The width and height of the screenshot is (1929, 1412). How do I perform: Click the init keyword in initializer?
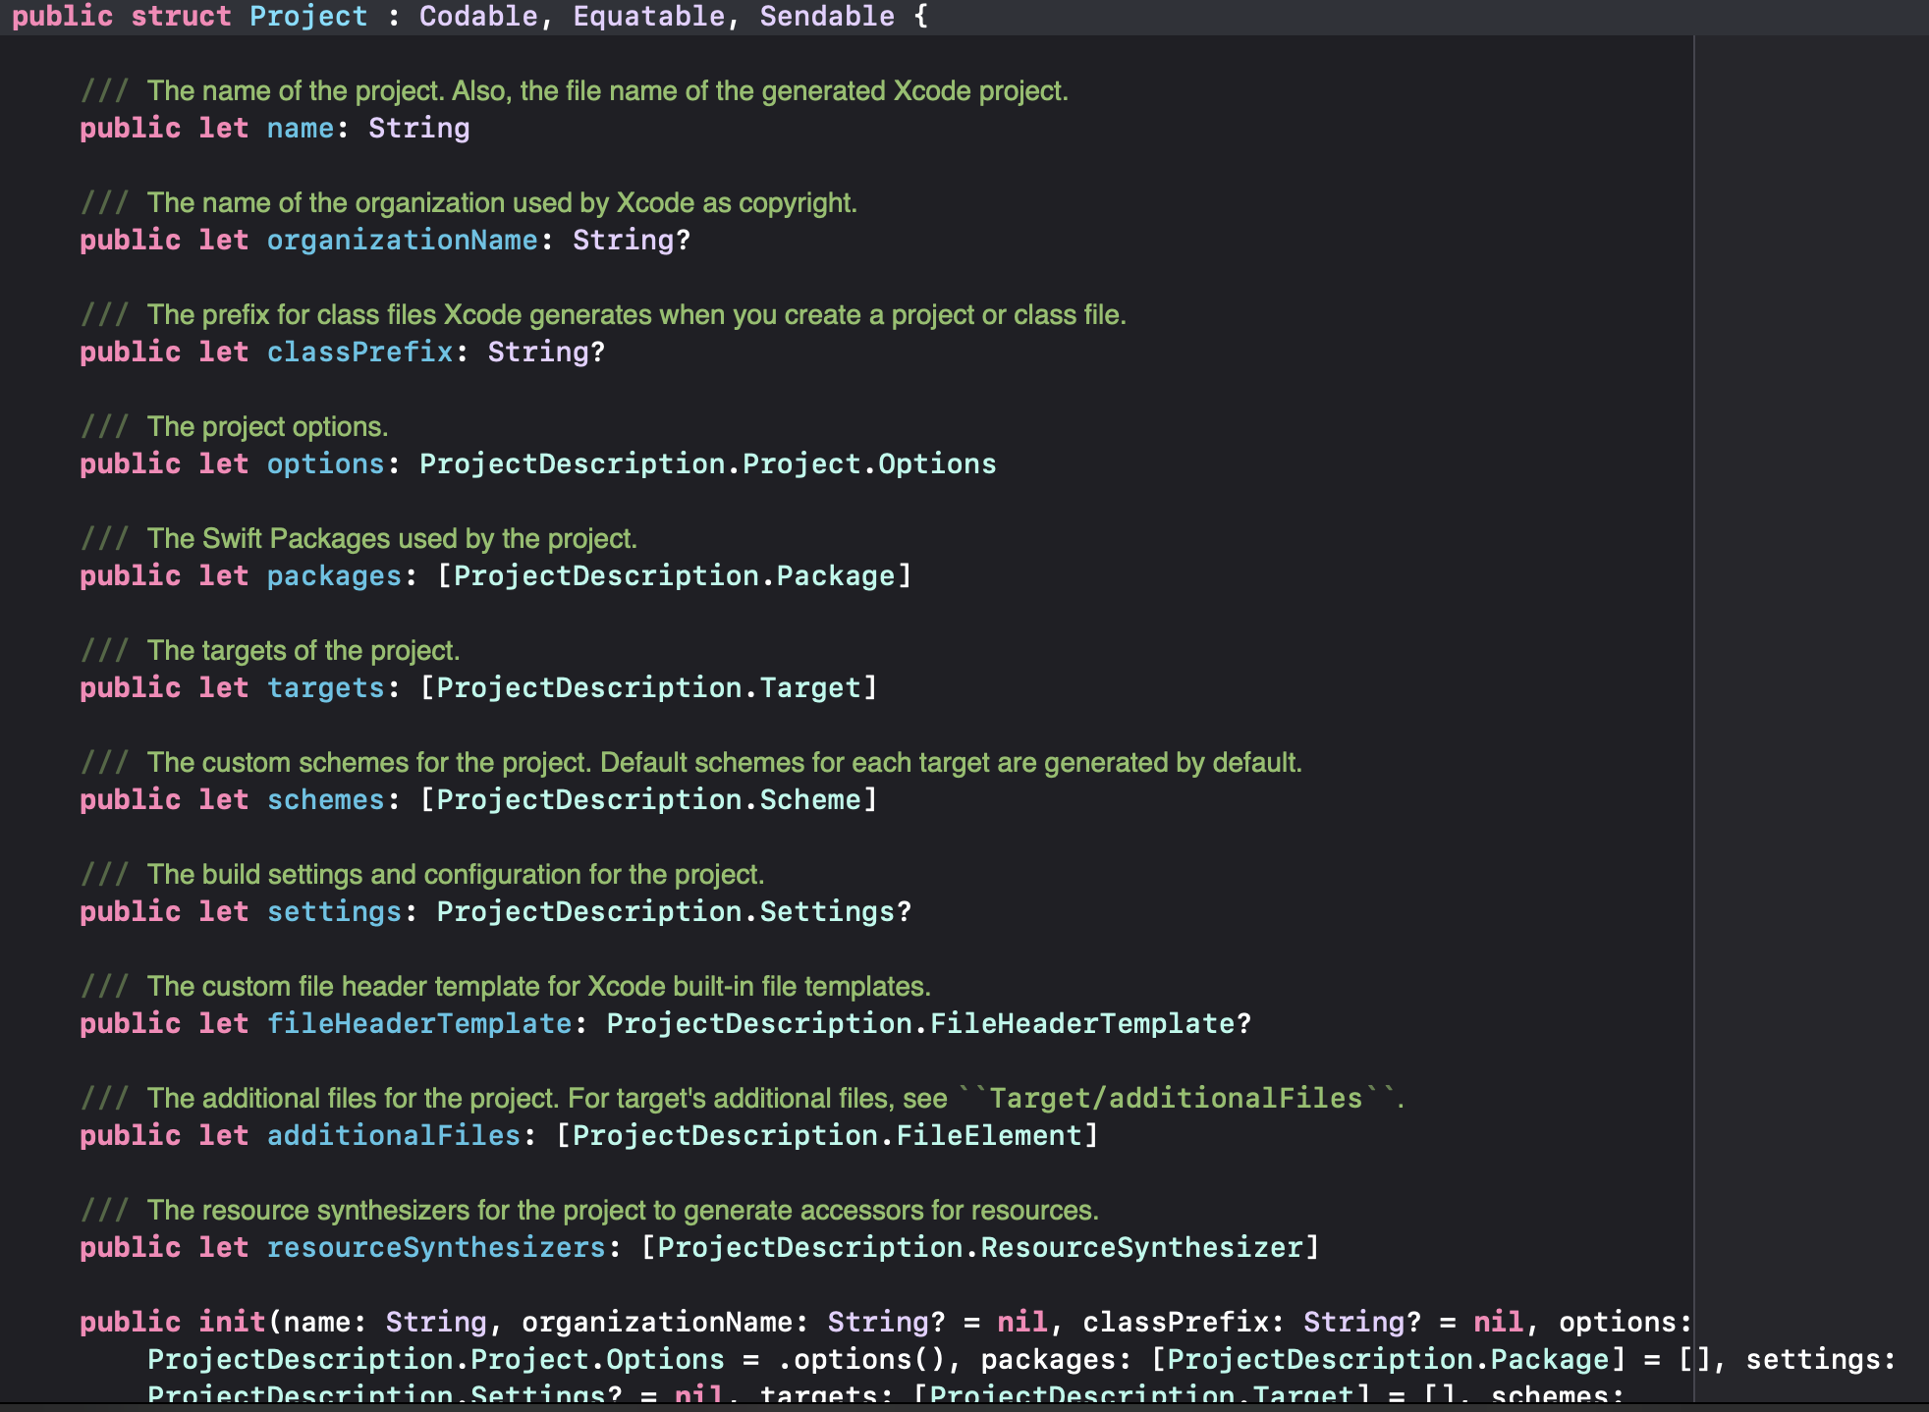(232, 1323)
